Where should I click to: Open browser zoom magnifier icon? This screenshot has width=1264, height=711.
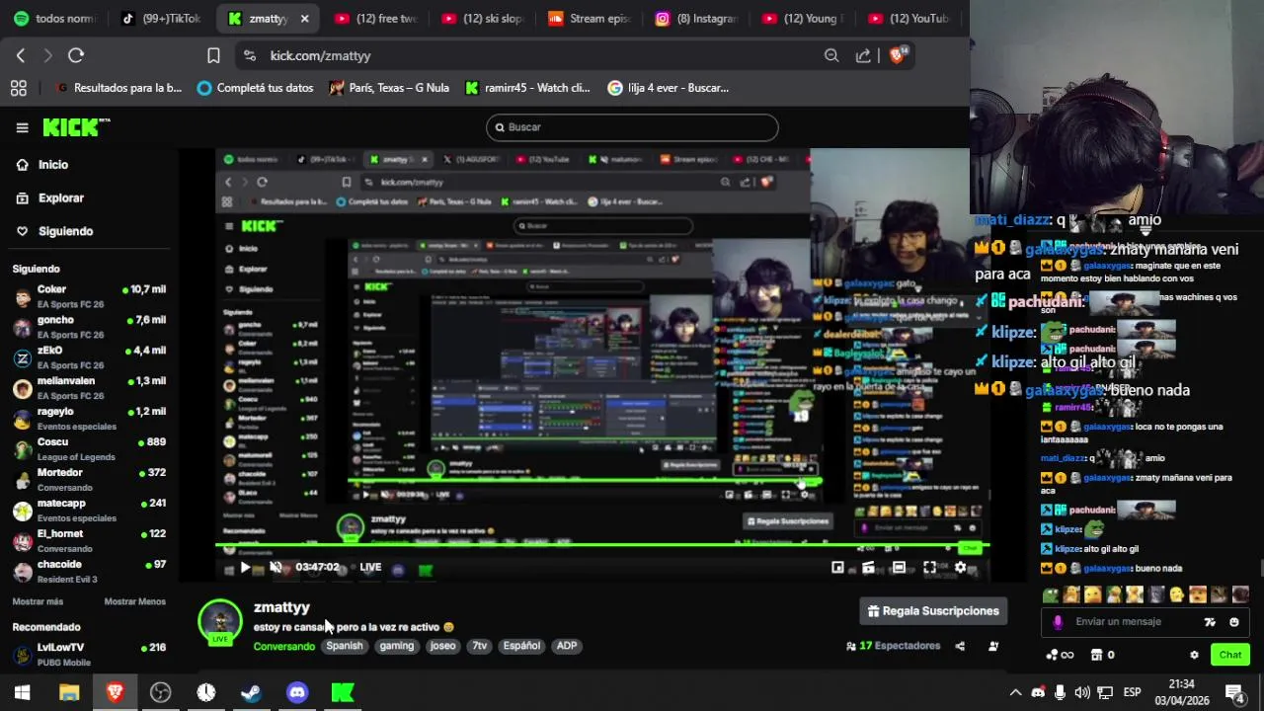pyautogui.click(x=831, y=55)
